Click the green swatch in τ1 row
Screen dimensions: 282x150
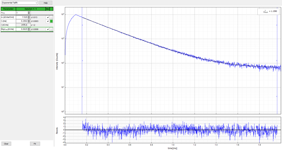[x=51, y=21]
